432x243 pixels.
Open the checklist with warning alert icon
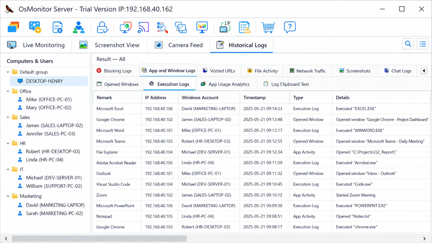(x=244, y=27)
